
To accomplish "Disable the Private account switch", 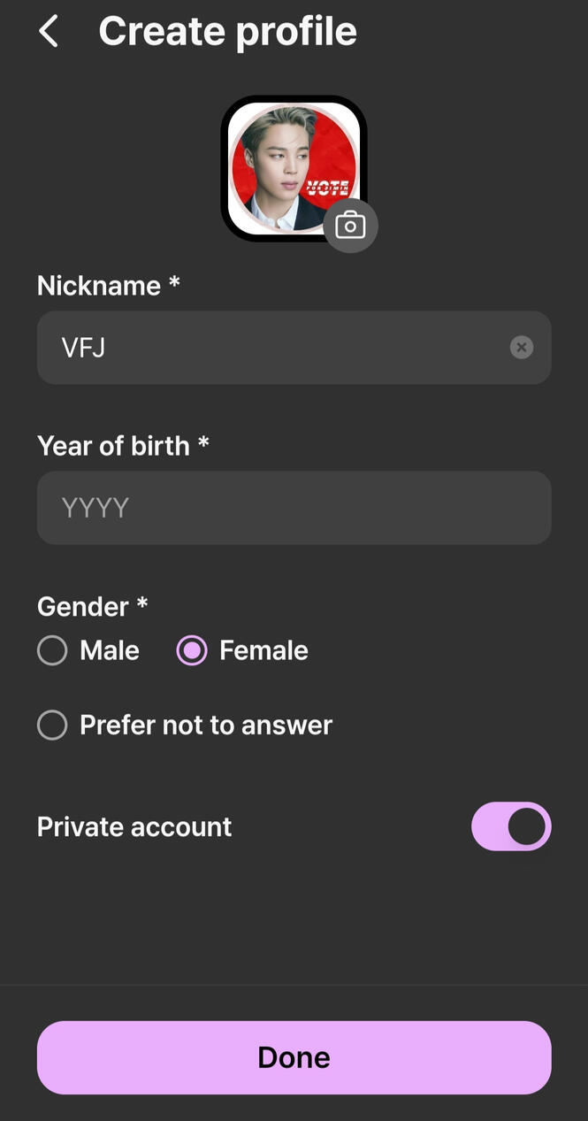I will pyautogui.click(x=511, y=826).
